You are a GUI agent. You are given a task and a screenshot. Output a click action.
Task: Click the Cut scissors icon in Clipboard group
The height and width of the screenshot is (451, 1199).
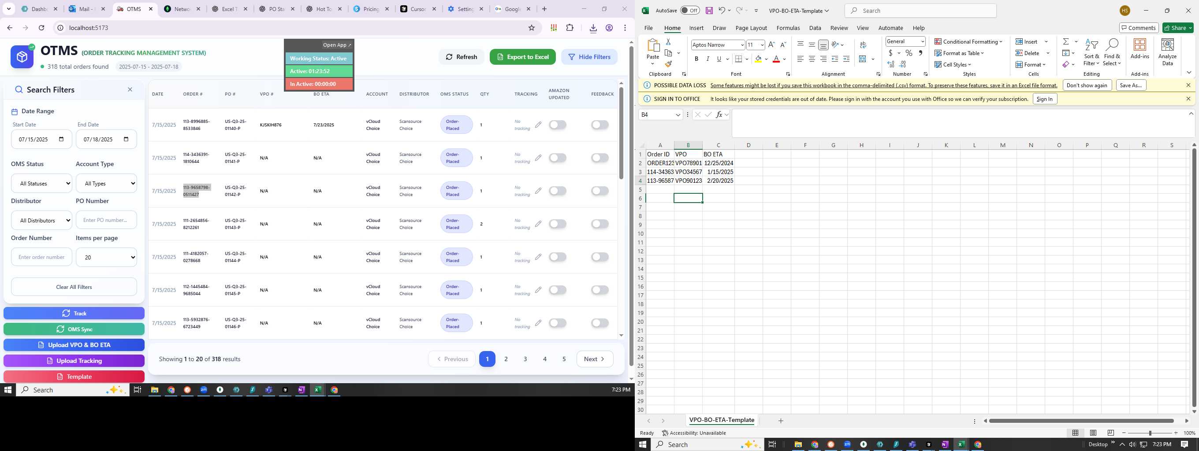click(668, 42)
